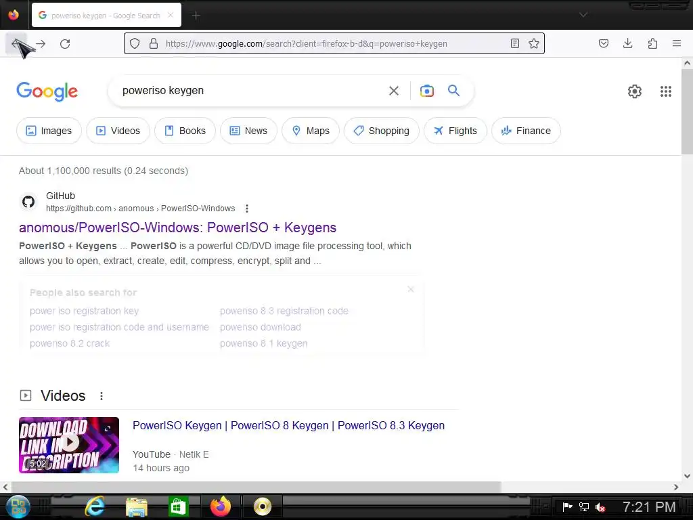Viewport: 693px width, 520px height.
Task: Click the magnifier search button
Action: pos(454,91)
